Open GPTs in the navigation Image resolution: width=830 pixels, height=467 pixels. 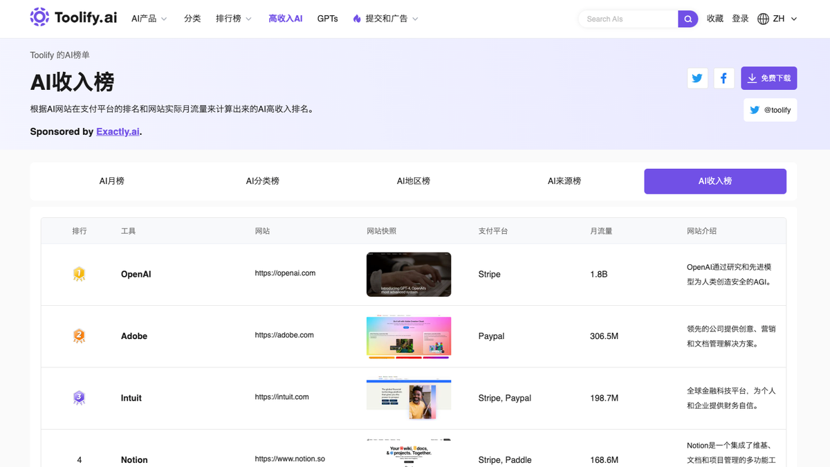coord(328,19)
